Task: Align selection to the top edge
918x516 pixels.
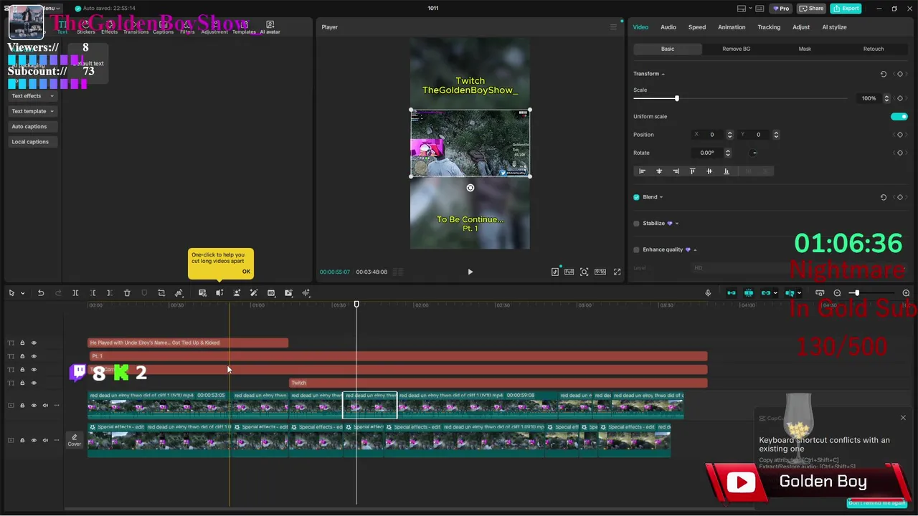Action: click(x=692, y=171)
